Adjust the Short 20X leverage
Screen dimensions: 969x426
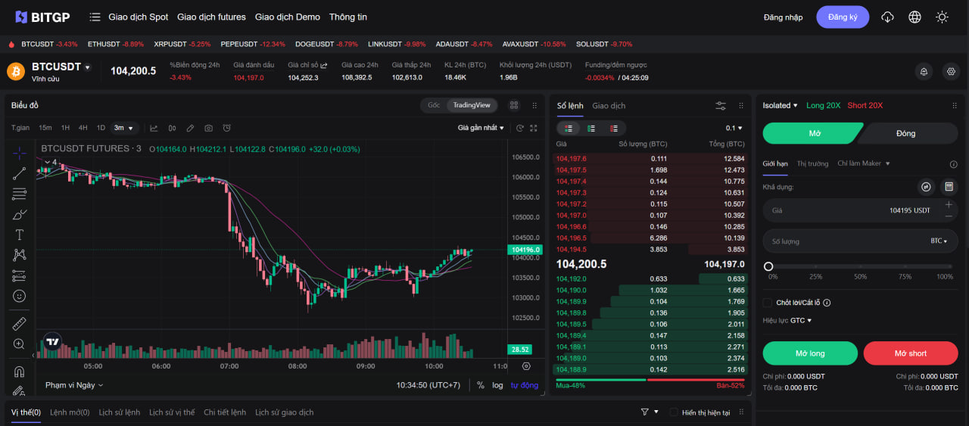click(865, 105)
